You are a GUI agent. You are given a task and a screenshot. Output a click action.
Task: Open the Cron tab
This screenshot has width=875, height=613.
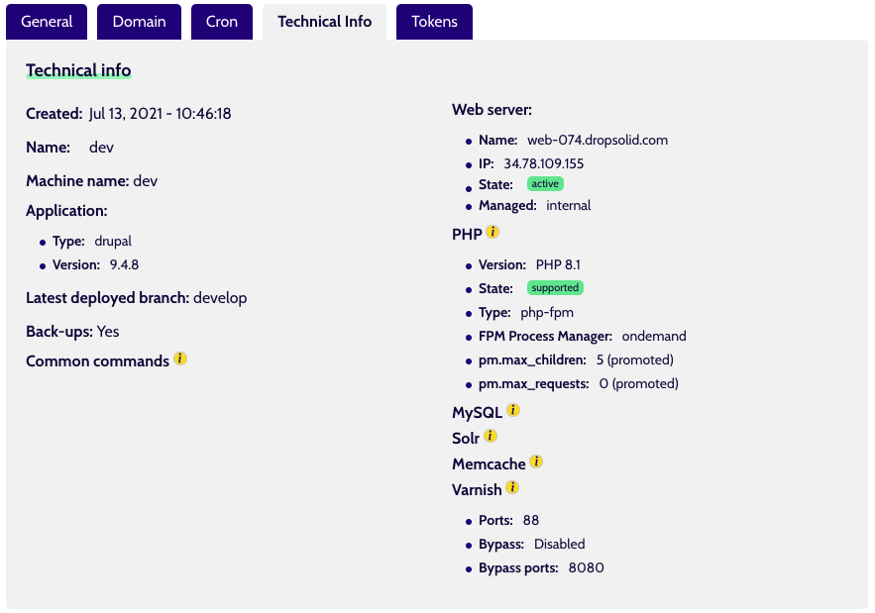(x=222, y=22)
